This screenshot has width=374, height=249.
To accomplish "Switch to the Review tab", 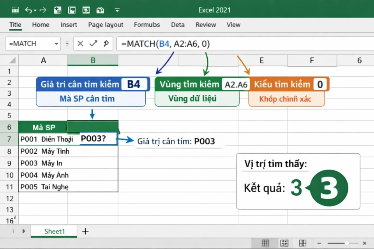I will (205, 25).
